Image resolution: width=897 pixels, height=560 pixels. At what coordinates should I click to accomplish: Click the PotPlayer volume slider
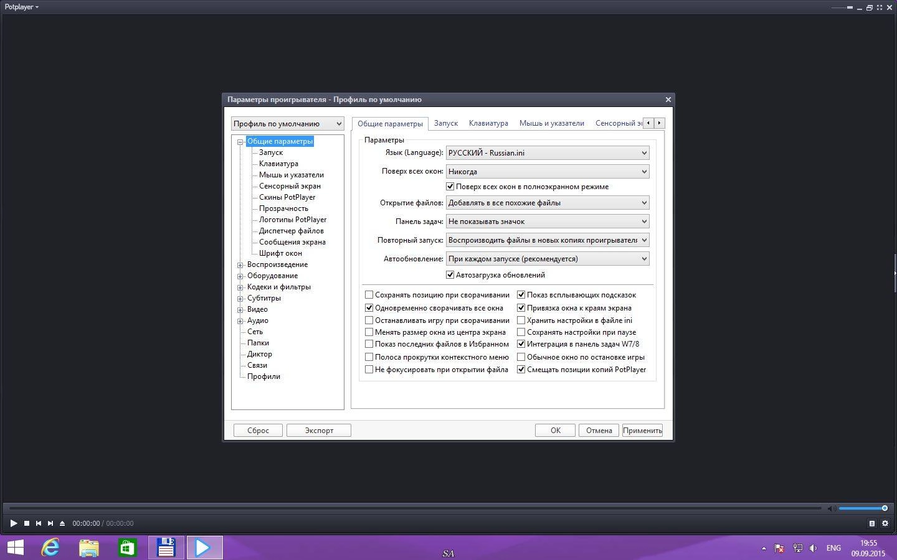pos(863,508)
